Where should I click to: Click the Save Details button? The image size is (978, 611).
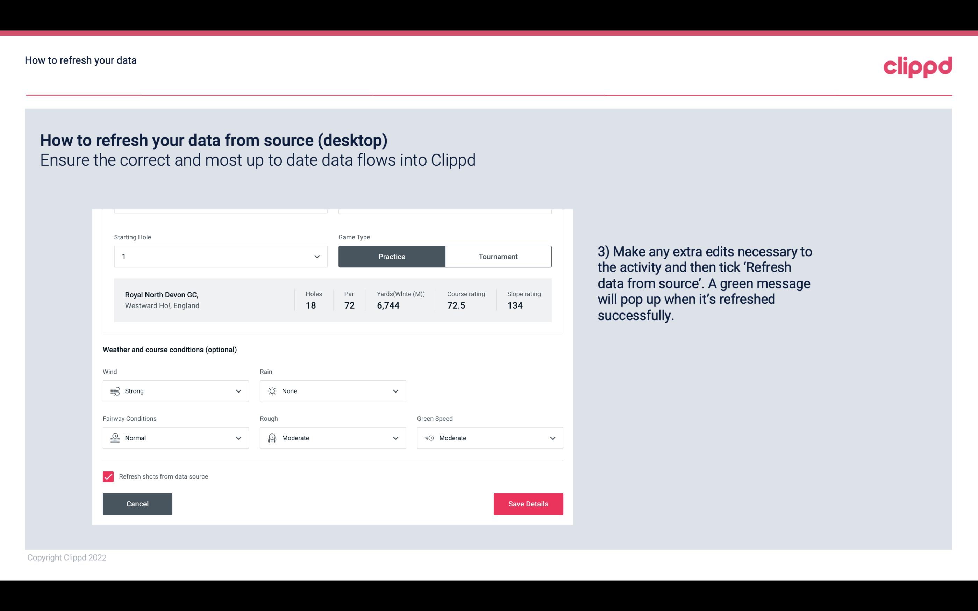(x=528, y=503)
